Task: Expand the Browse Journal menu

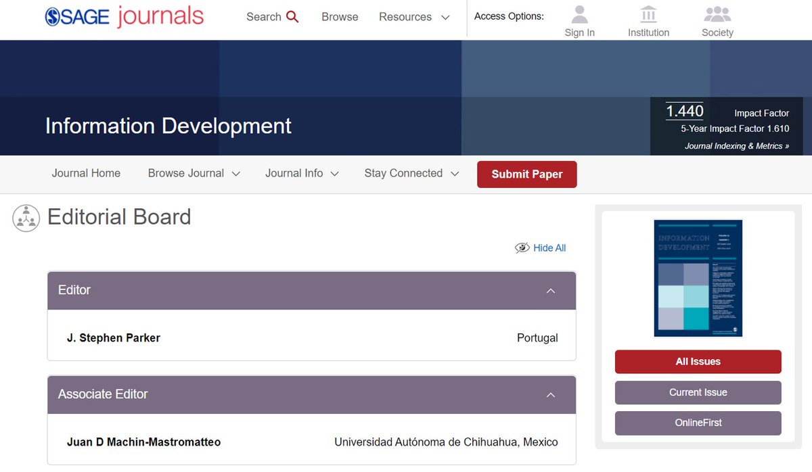Action: point(194,173)
